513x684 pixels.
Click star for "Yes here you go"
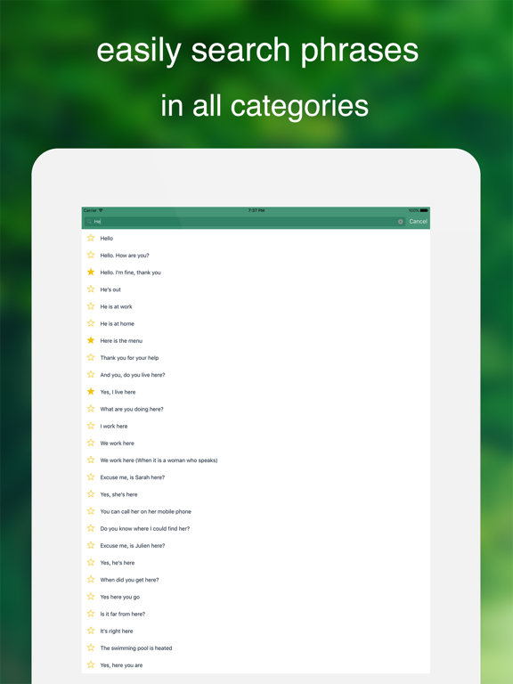tap(91, 597)
